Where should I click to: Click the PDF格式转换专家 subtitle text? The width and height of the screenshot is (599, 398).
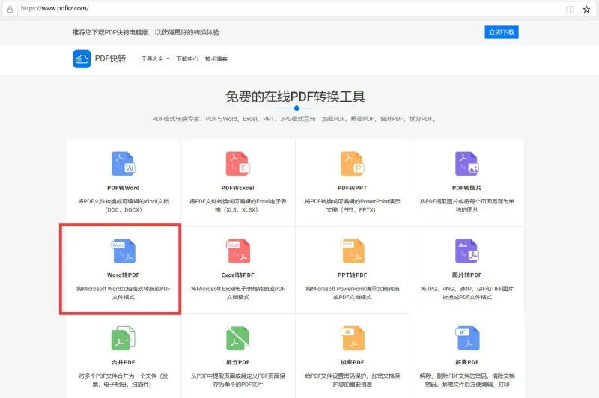pyautogui.click(x=294, y=119)
